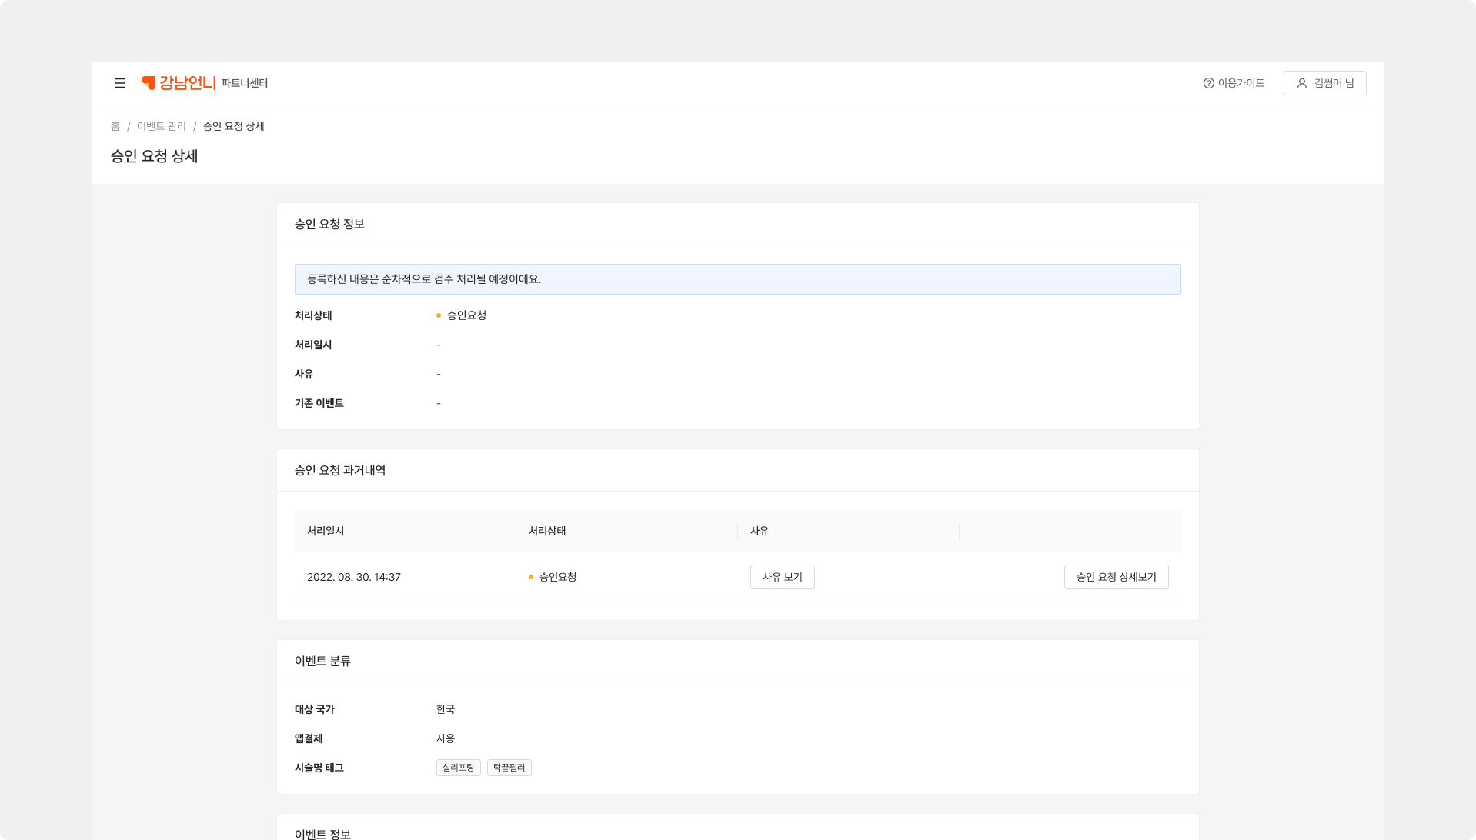Open 승인 요청 상세보기 for the history row
1476x840 pixels.
click(x=1116, y=577)
